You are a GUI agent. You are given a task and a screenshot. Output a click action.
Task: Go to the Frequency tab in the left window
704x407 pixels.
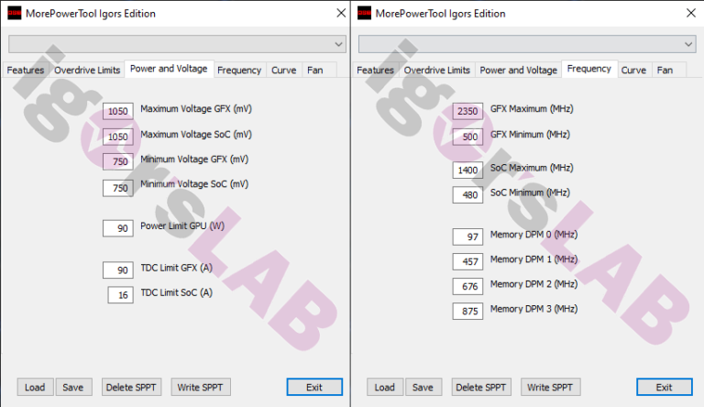pos(239,70)
